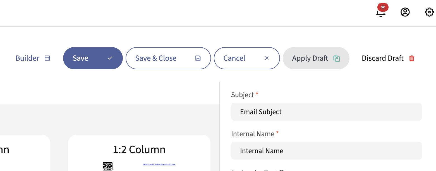Open the notifications icon with red badge

coord(381,12)
